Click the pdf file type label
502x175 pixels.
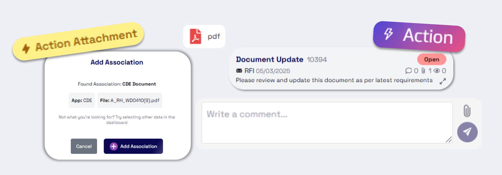(214, 37)
